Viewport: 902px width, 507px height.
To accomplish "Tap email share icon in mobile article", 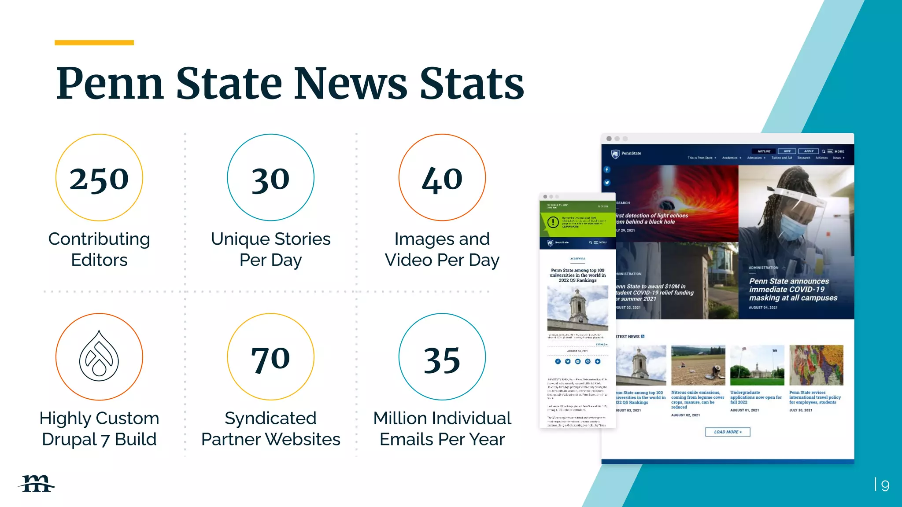I will (578, 361).
